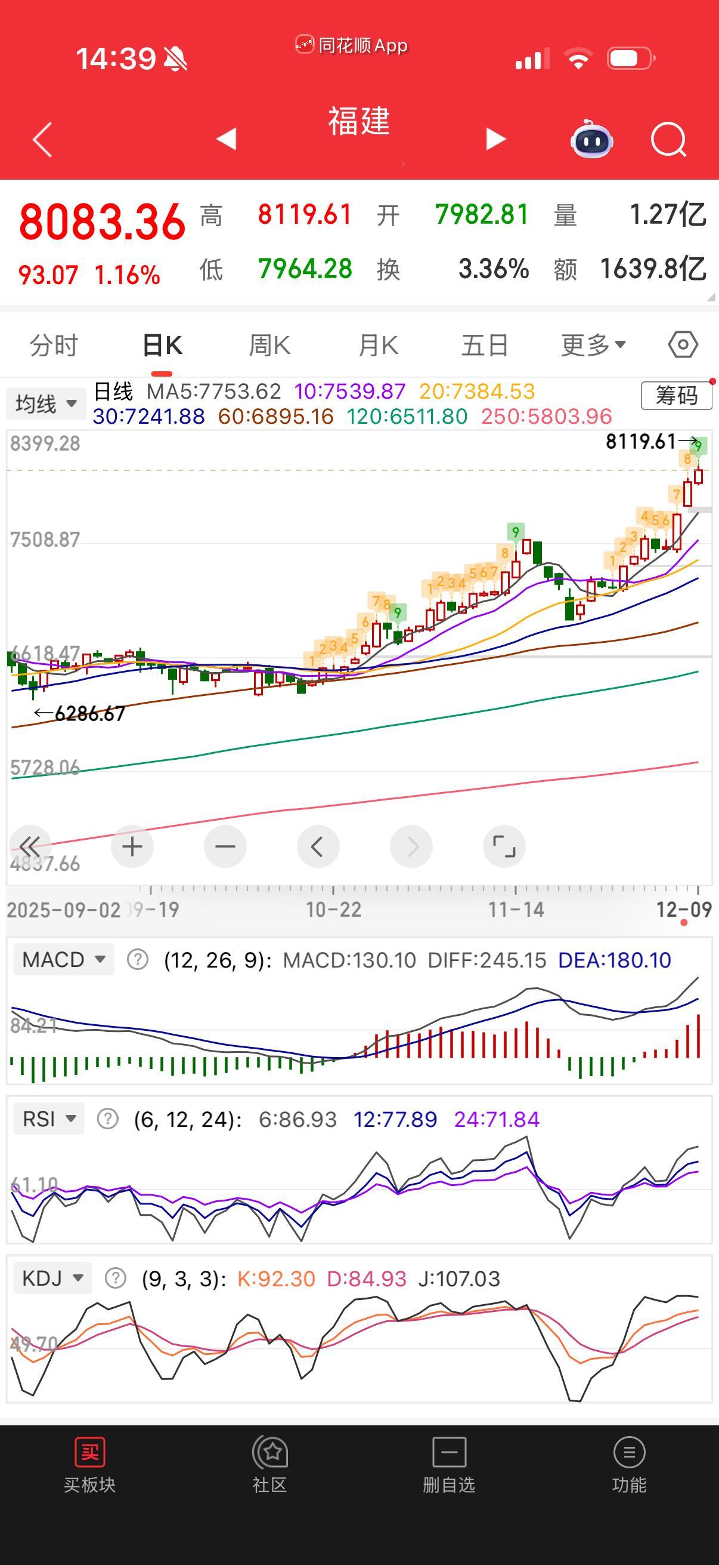Tap the 10-22 date marker on timeline
The width and height of the screenshot is (719, 1565).
(x=333, y=910)
